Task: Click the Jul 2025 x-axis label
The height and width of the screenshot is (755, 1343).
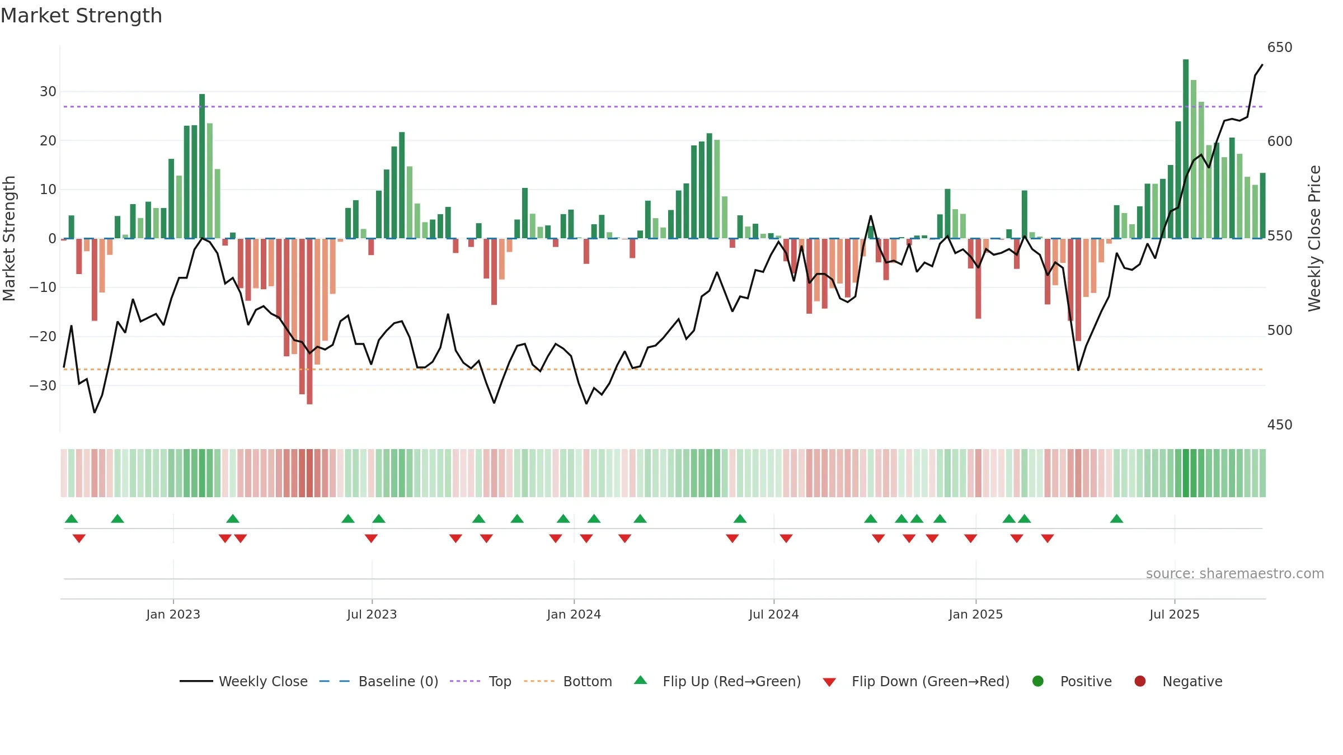Action: pos(1175,615)
